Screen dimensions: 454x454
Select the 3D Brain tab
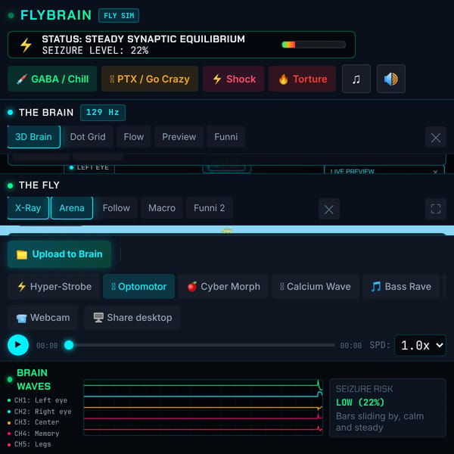[x=33, y=137]
